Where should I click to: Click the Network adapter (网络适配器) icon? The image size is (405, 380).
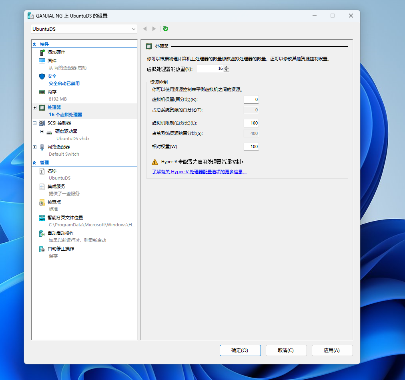tap(42, 147)
